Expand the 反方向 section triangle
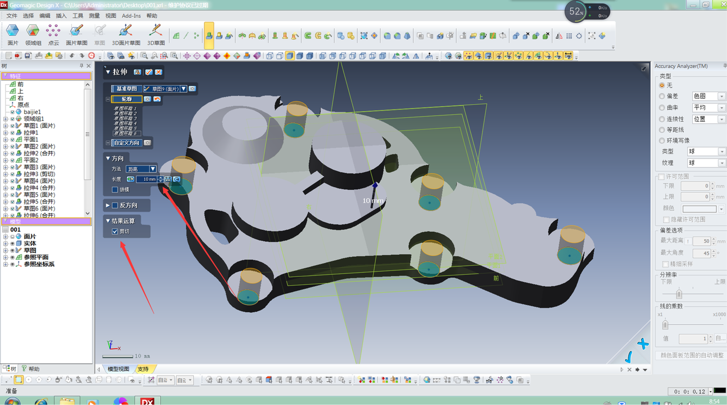The image size is (727, 405). [108, 205]
